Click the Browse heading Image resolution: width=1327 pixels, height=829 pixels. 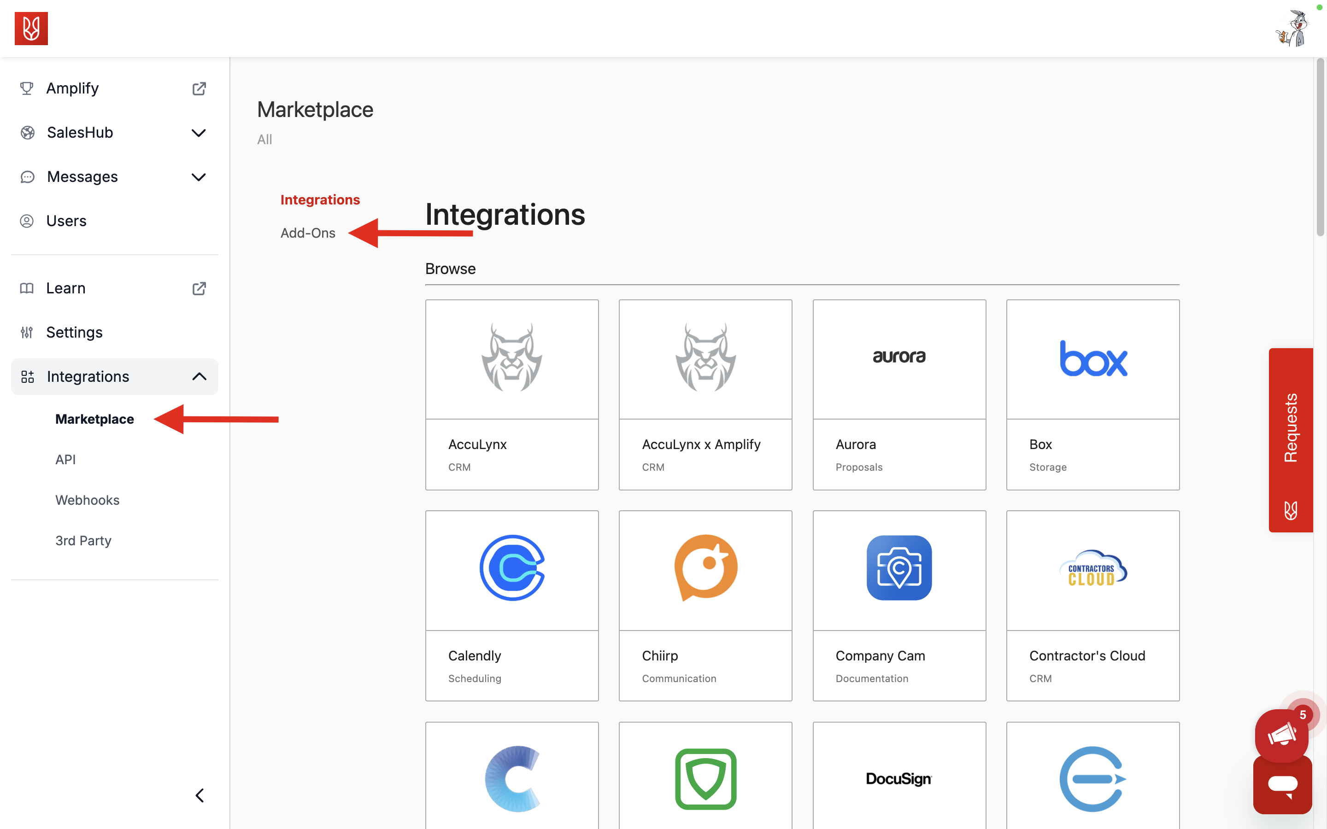click(x=450, y=269)
